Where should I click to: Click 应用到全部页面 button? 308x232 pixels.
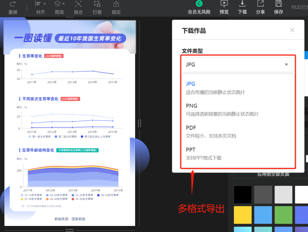coord(273,175)
